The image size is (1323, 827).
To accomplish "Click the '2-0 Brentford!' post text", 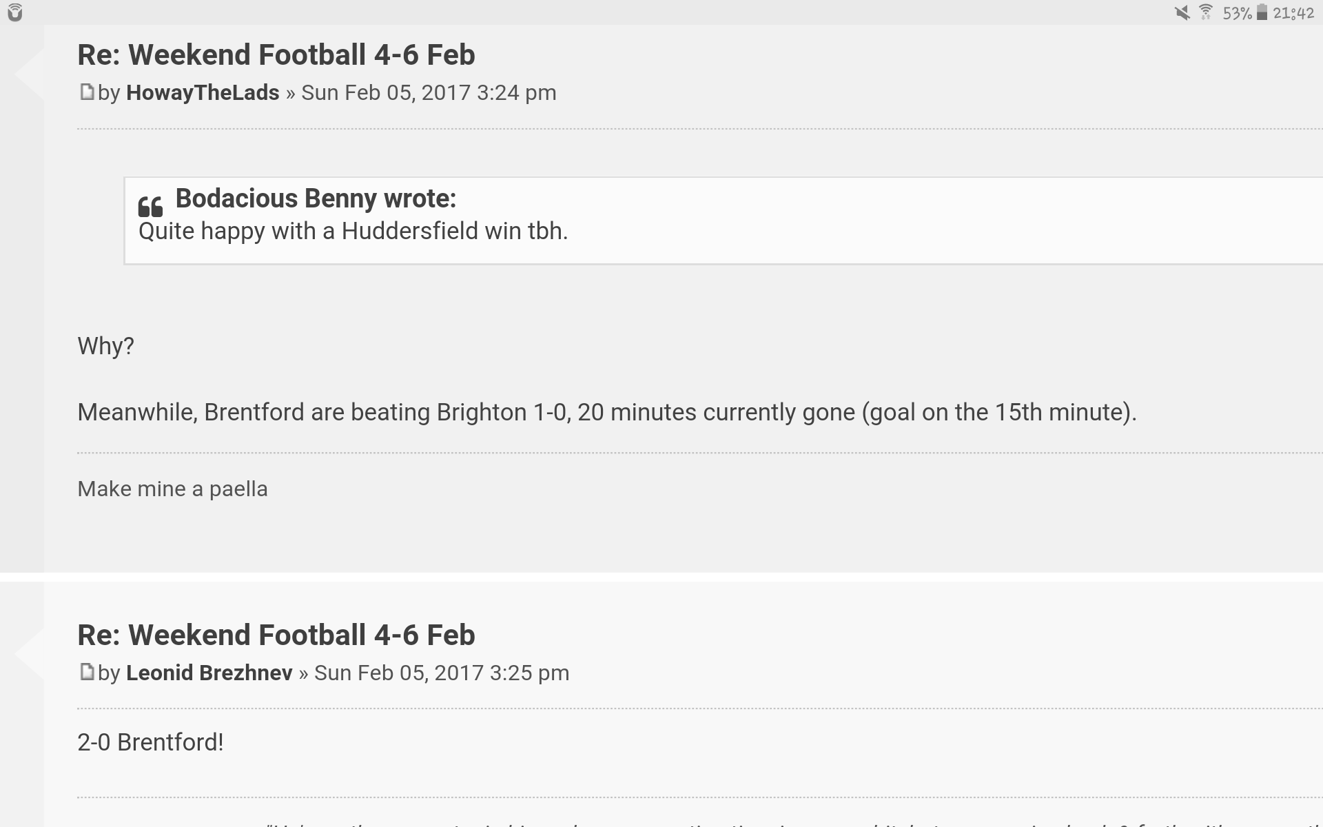I will coord(150,742).
